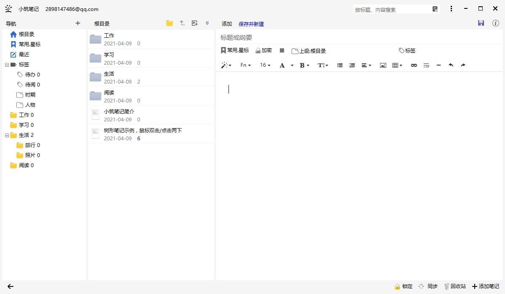Click the 小筑笔记 app logo
This screenshot has width=505, height=294.
point(8,9)
